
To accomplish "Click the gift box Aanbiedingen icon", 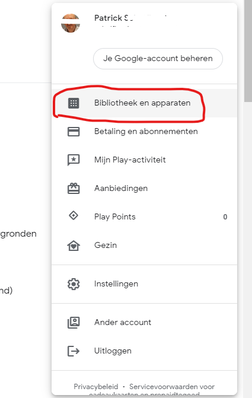I will (x=74, y=189).
